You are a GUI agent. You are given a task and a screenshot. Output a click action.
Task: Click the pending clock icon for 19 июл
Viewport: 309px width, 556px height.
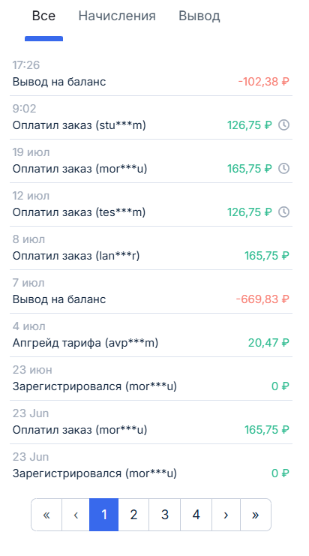click(283, 169)
